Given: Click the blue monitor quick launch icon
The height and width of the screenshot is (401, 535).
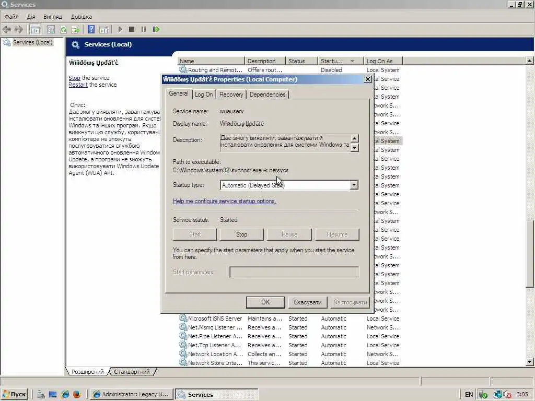Looking at the screenshot, I should (53, 394).
